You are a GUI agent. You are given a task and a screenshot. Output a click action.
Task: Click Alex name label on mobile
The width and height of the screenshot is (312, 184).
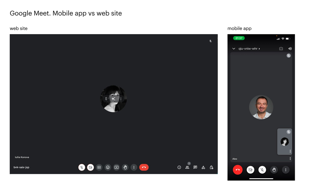click(235, 159)
